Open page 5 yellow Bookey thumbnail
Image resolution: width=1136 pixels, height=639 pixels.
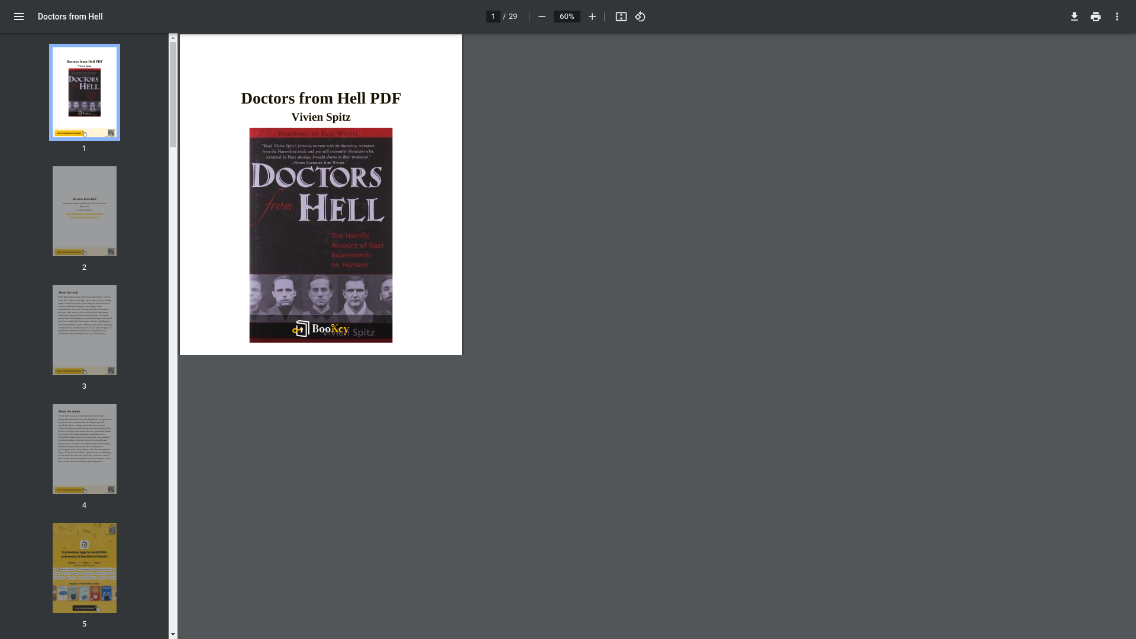85,568
